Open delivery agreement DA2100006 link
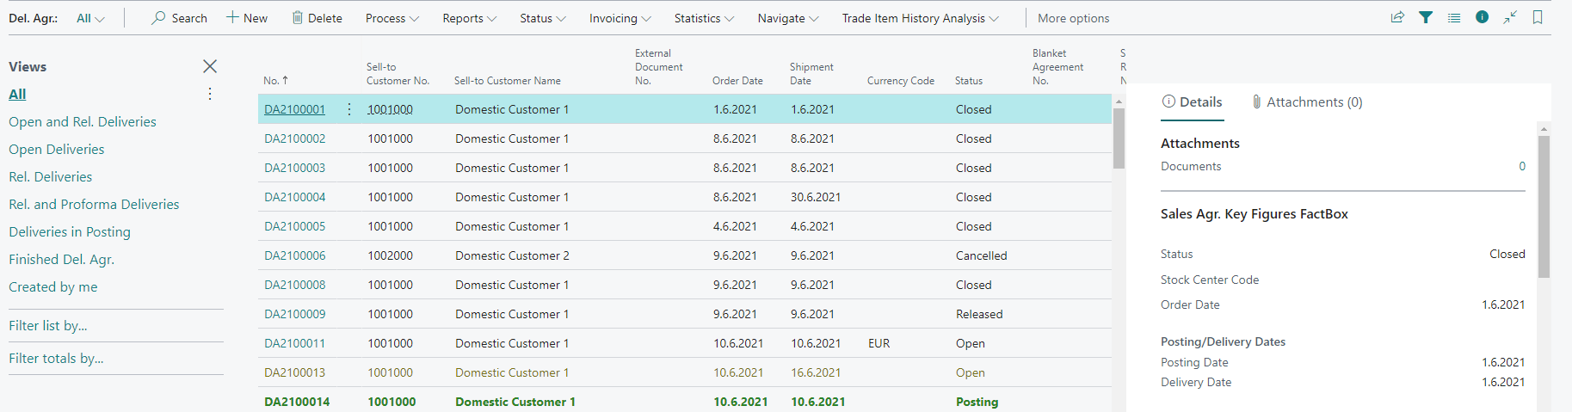The height and width of the screenshot is (412, 1572). pyautogui.click(x=294, y=255)
